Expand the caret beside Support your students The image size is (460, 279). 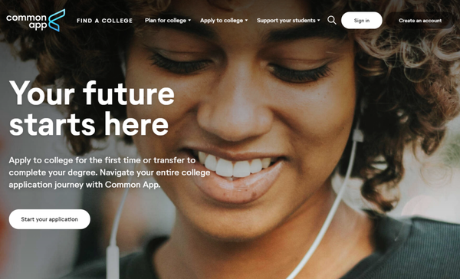pos(319,21)
